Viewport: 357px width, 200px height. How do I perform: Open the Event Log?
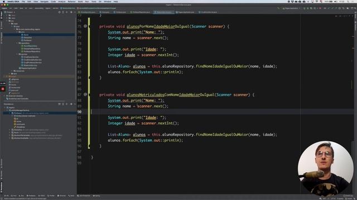tap(348, 196)
